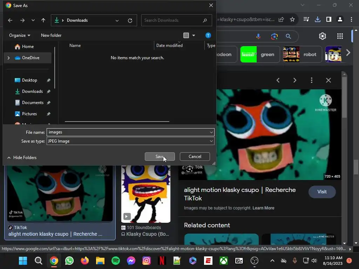The image size is (359, 269).
Task: Search inside image with lens icon on preview
Action: point(190,170)
